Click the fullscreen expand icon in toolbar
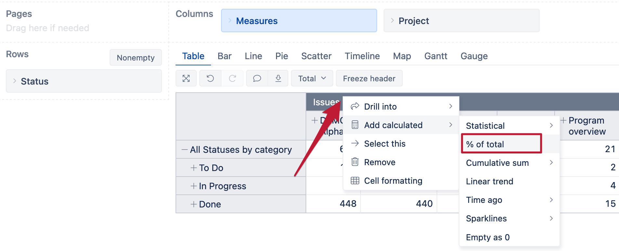Screen dimensions: 619x251 point(186,78)
